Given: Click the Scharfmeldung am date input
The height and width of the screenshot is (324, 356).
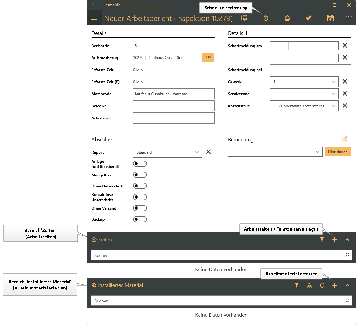Looking at the screenshot, I should coord(304,46).
